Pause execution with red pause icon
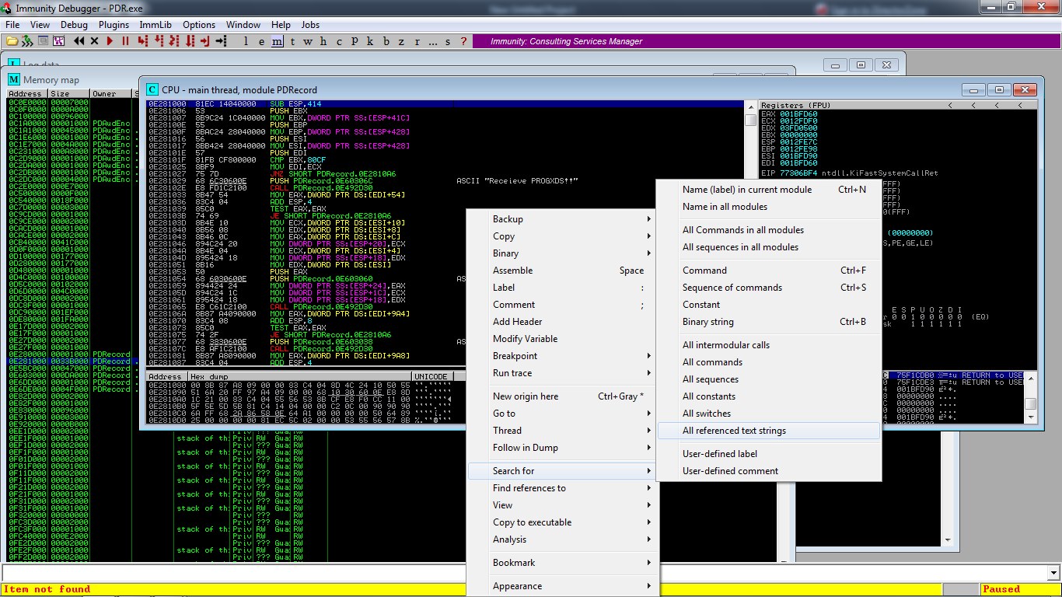The image size is (1062, 597). pyautogui.click(x=125, y=41)
